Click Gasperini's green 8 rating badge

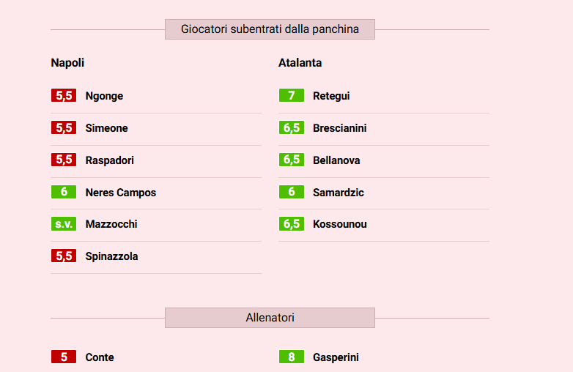point(291,357)
